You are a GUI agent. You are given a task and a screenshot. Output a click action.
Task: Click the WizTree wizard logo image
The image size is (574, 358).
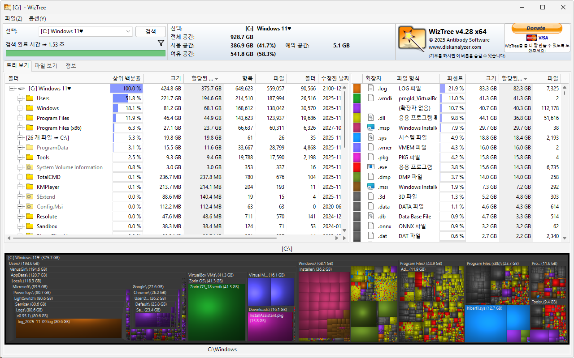pos(411,38)
